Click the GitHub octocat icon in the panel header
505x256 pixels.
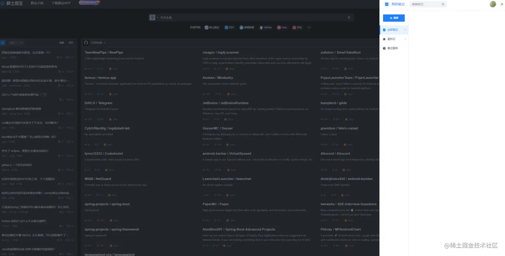click(86, 42)
